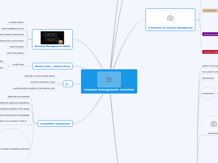Click camera icon in central revenue management node
Viewport: 218px width, 163px height.
(x=109, y=79)
